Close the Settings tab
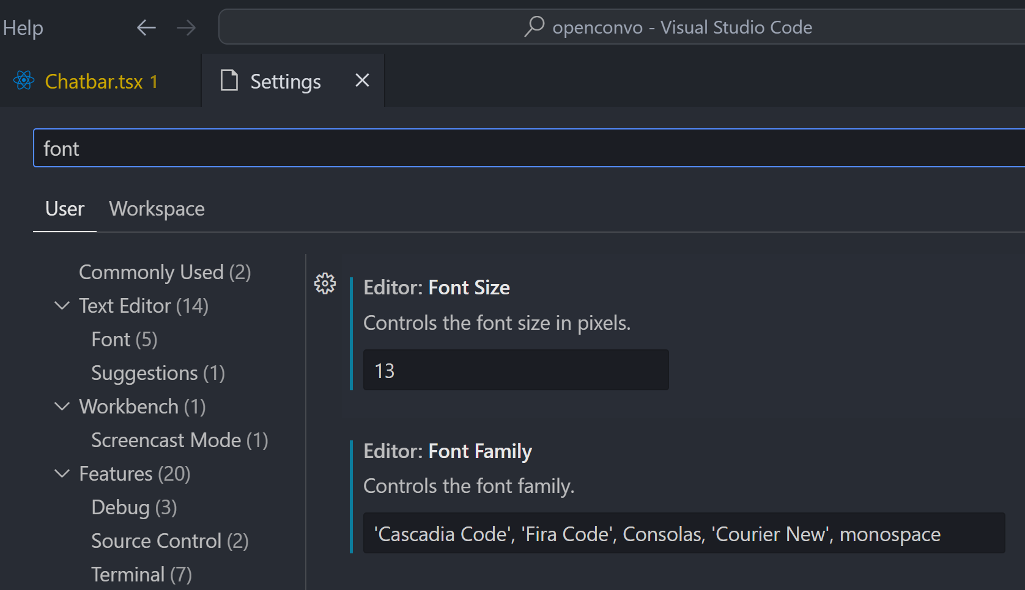 pos(362,80)
